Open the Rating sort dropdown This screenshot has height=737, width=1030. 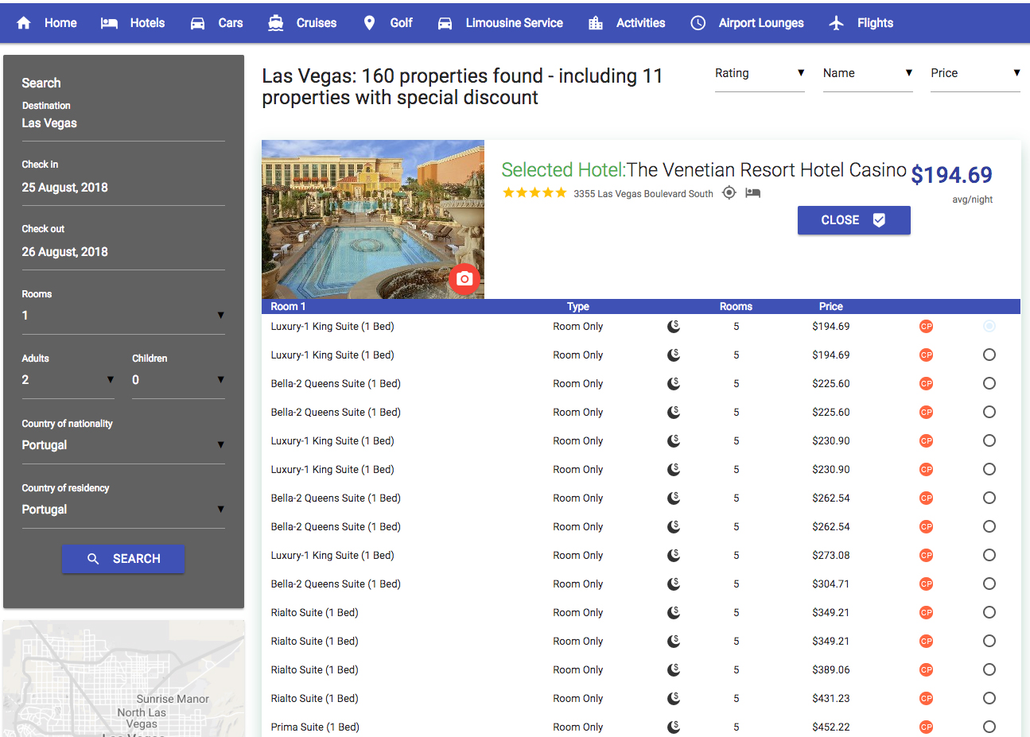pos(760,73)
